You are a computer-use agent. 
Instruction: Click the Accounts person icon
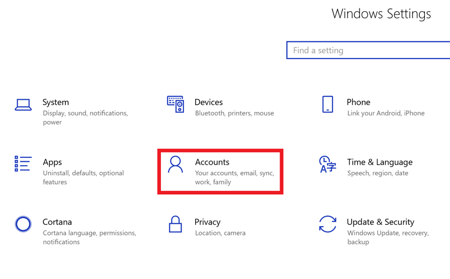click(x=176, y=164)
